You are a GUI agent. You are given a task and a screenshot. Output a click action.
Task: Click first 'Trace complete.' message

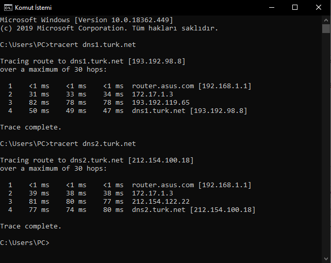[31, 127]
